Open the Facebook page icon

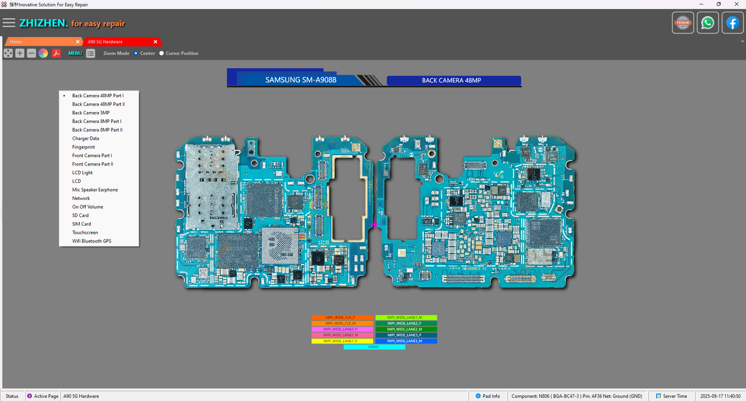732,23
